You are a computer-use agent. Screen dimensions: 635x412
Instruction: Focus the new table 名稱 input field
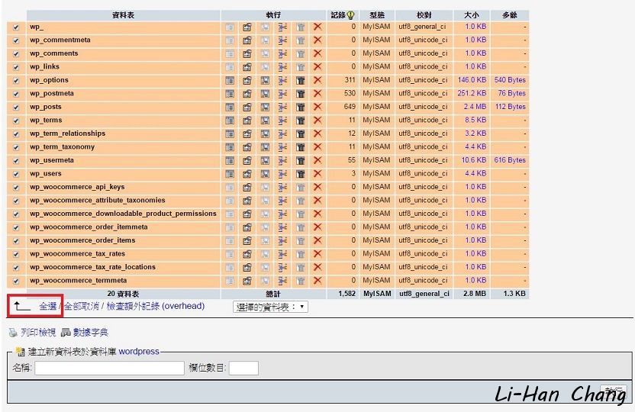click(109, 368)
